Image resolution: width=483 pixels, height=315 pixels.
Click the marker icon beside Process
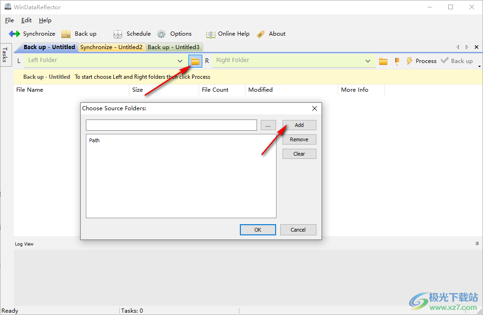pyautogui.click(x=397, y=61)
